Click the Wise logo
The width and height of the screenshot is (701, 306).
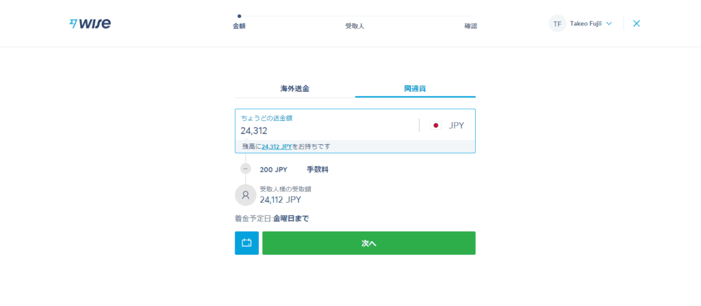90,23
